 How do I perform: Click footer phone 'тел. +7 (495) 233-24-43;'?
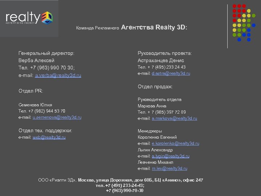click(120, 185)
